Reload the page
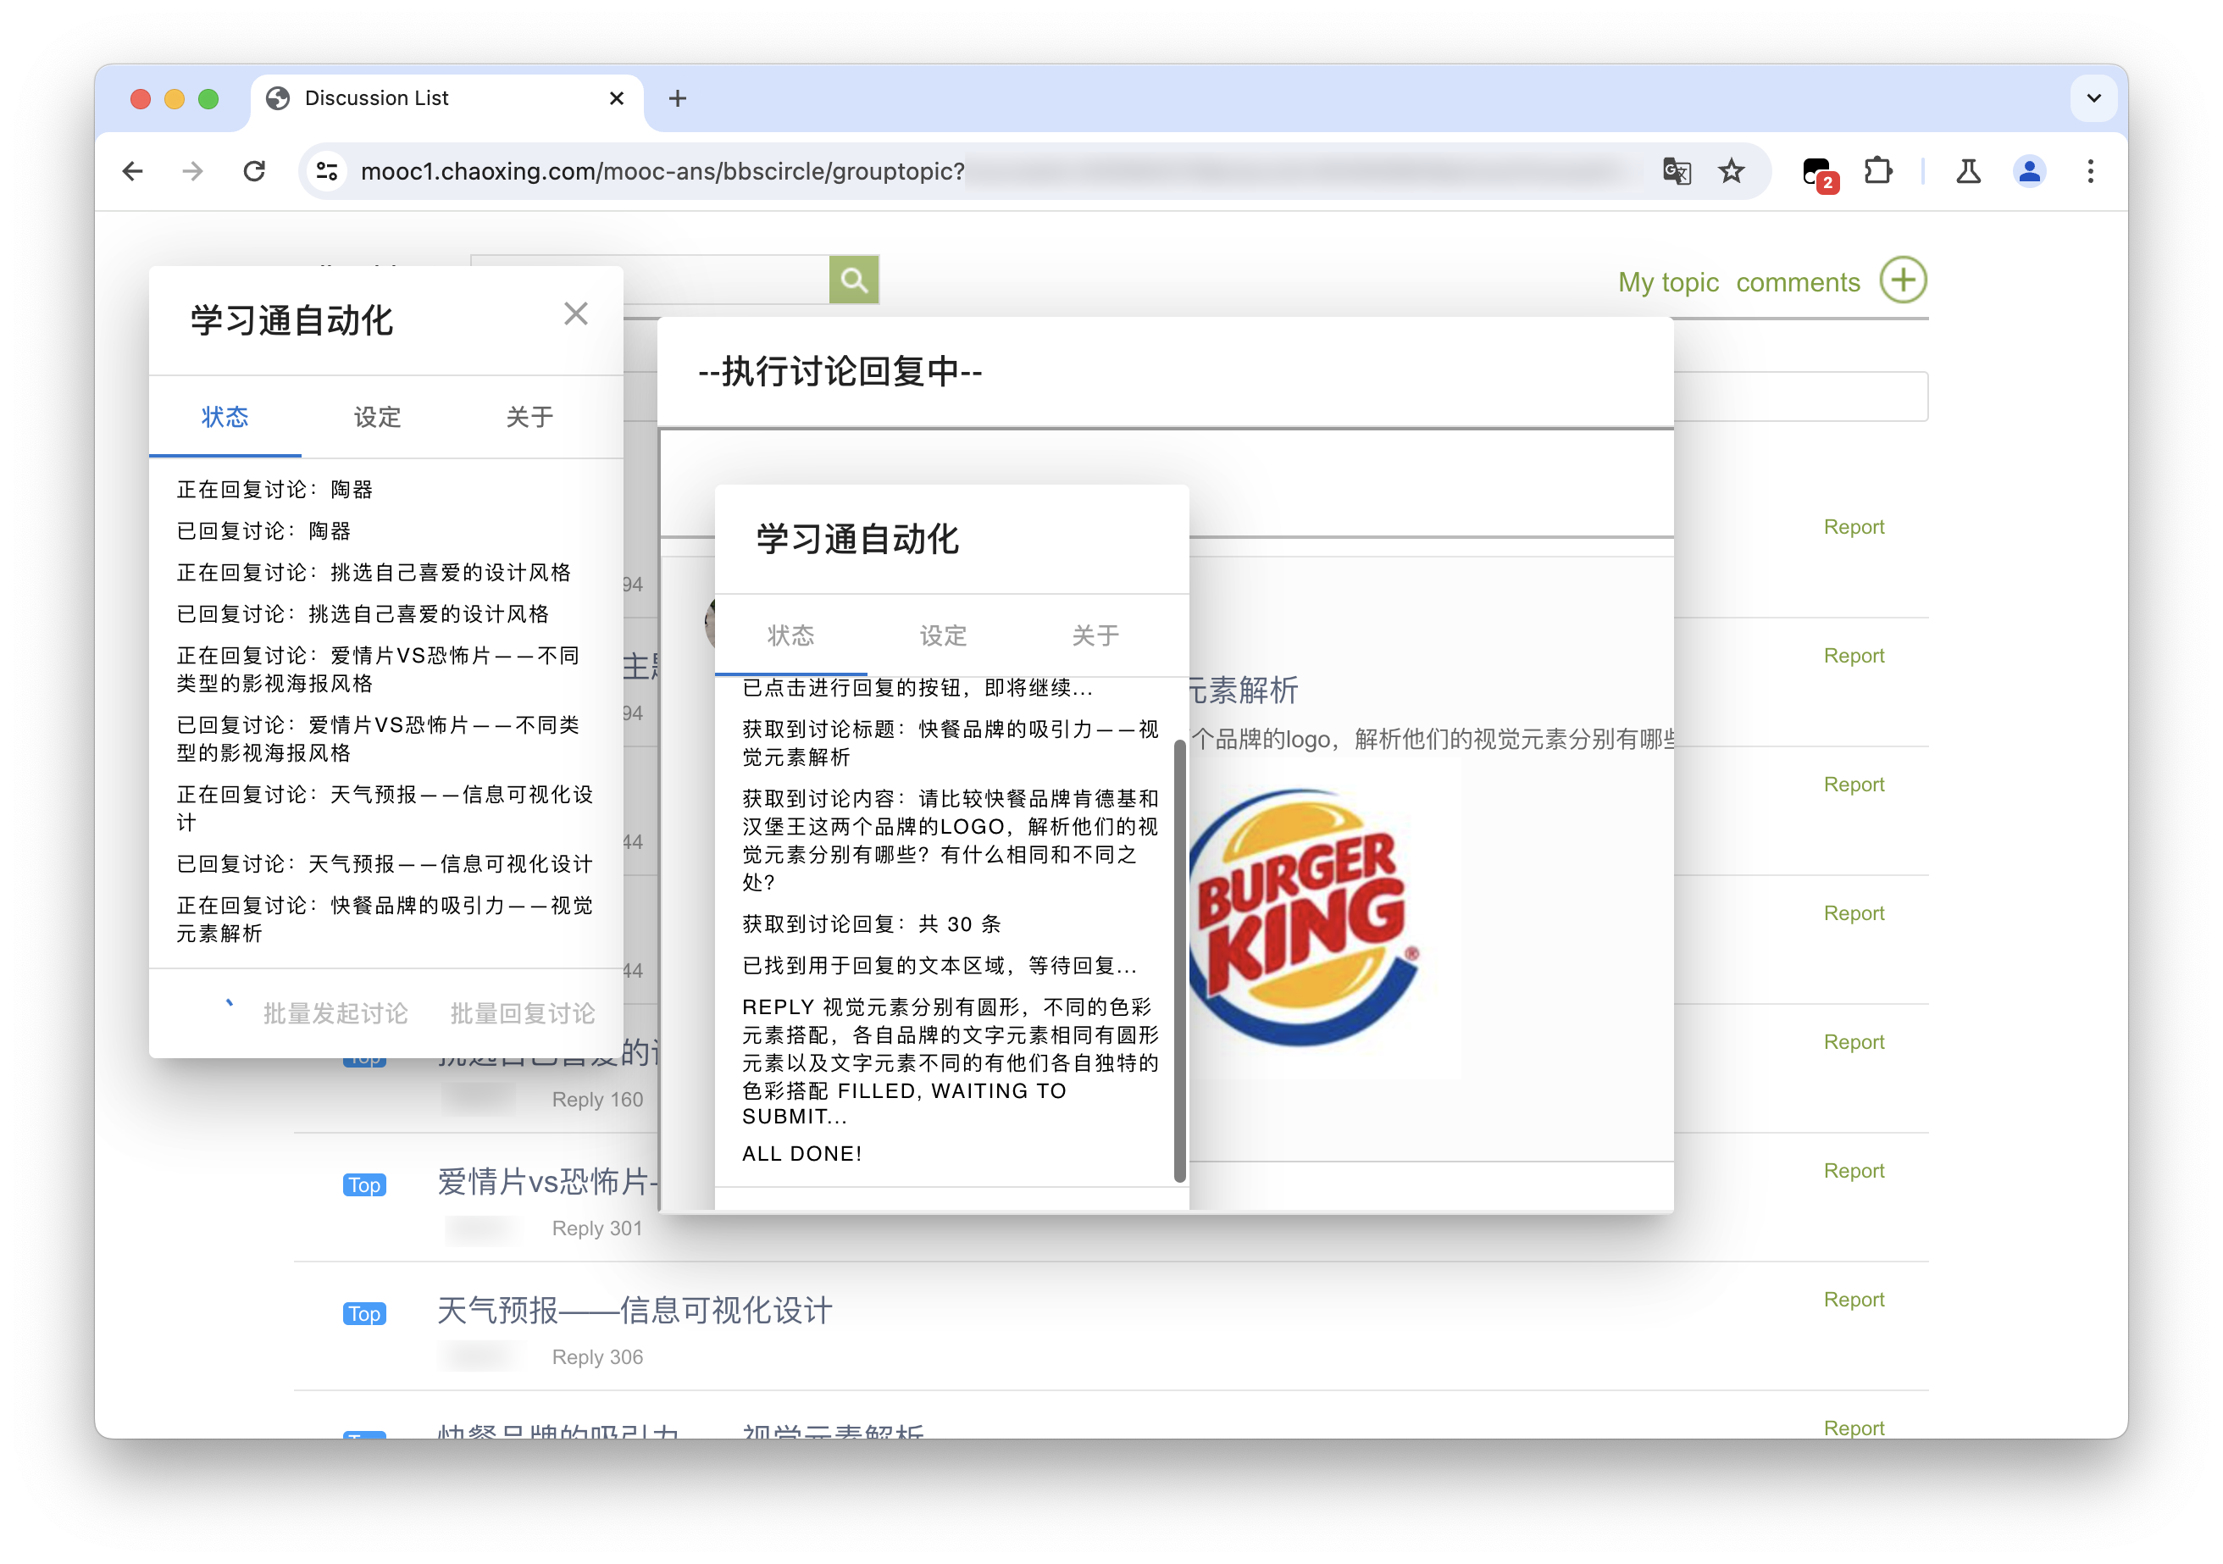The image size is (2223, 1564). [x=255, y=171]
